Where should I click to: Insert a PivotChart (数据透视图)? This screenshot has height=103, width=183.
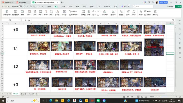(x=15, y=13)
